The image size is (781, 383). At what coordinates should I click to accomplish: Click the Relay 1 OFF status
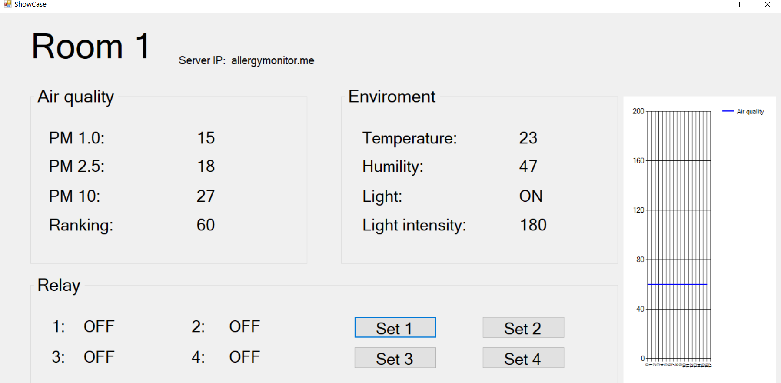pos(99,326)
